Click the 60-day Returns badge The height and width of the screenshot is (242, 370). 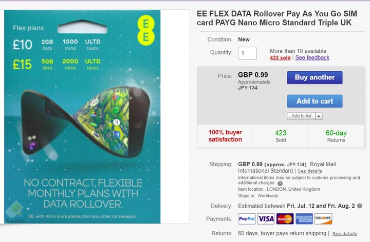(336, 136)
